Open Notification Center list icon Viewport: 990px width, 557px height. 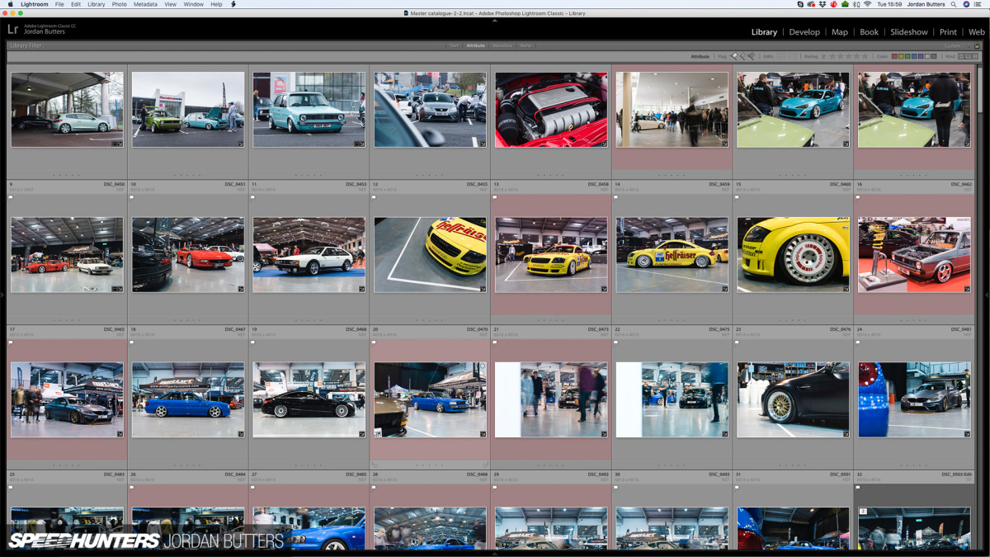[x=978, y=4]
